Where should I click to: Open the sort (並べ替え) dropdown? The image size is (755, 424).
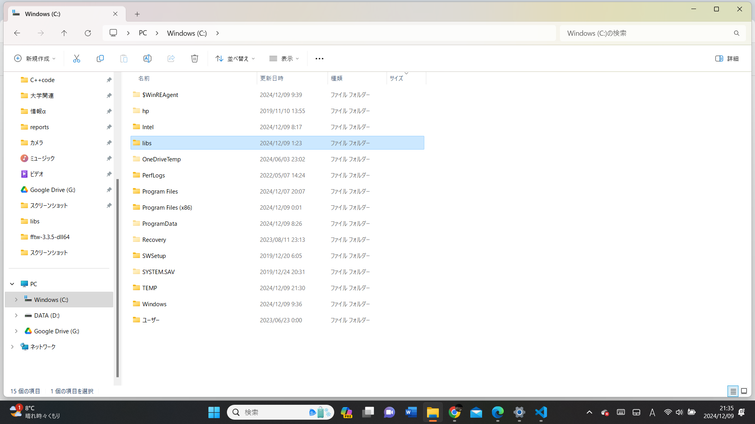pyautogui.click(x=235, y=58)
